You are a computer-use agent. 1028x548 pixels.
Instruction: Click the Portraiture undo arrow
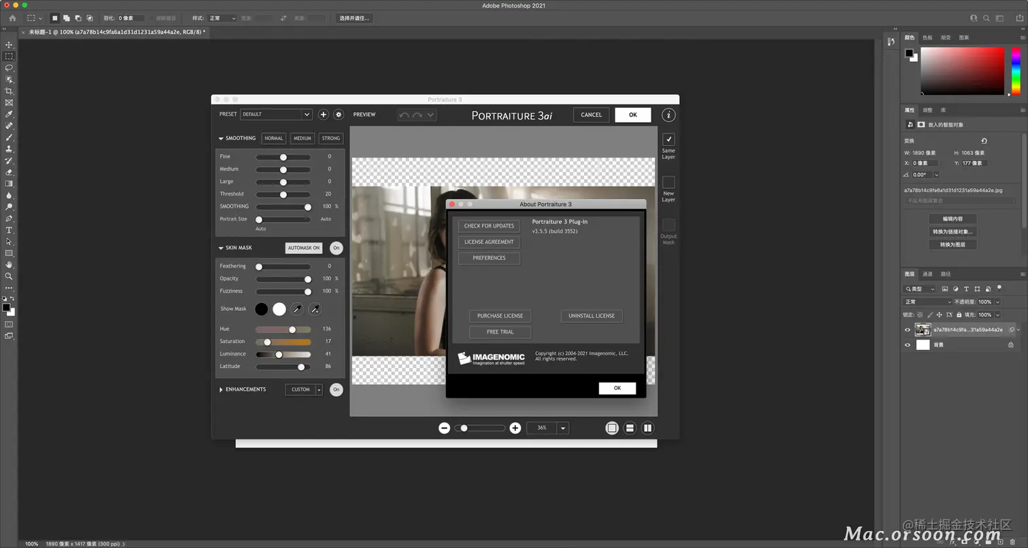(404, 115)
